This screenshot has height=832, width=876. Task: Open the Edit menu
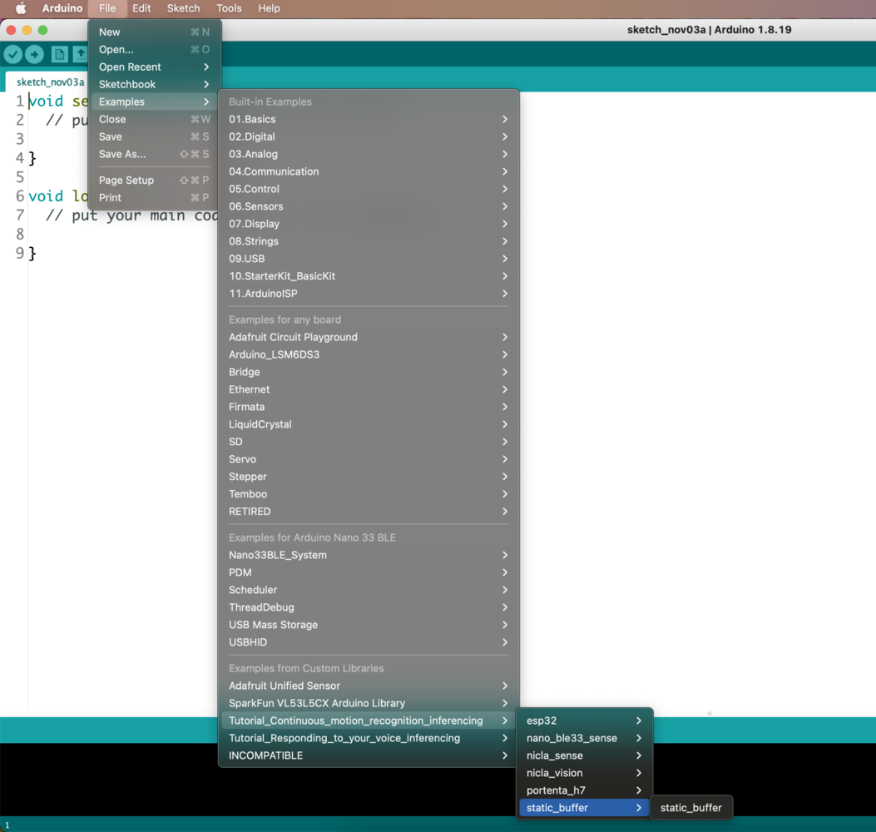click(141, 8)
